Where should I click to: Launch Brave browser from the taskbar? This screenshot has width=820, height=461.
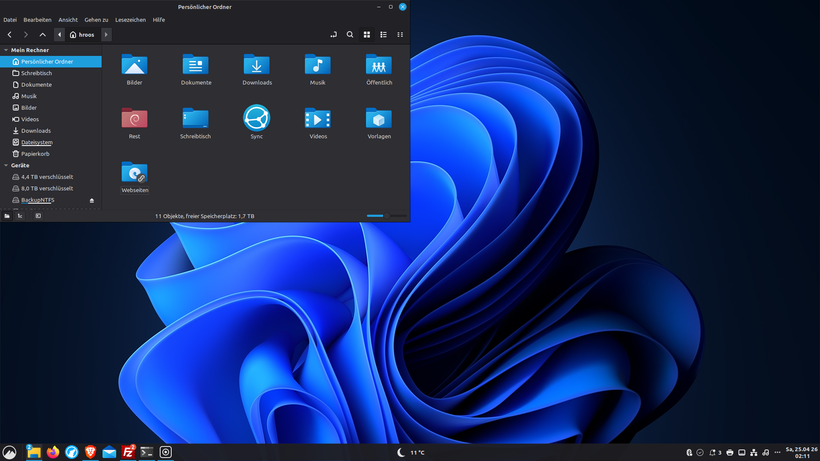pos(91,452)
